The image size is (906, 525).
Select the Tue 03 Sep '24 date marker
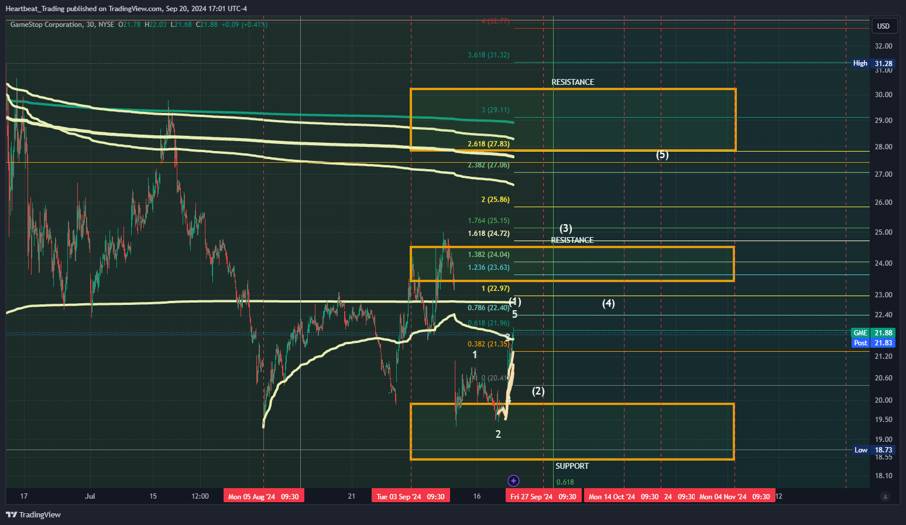[410, 496]
